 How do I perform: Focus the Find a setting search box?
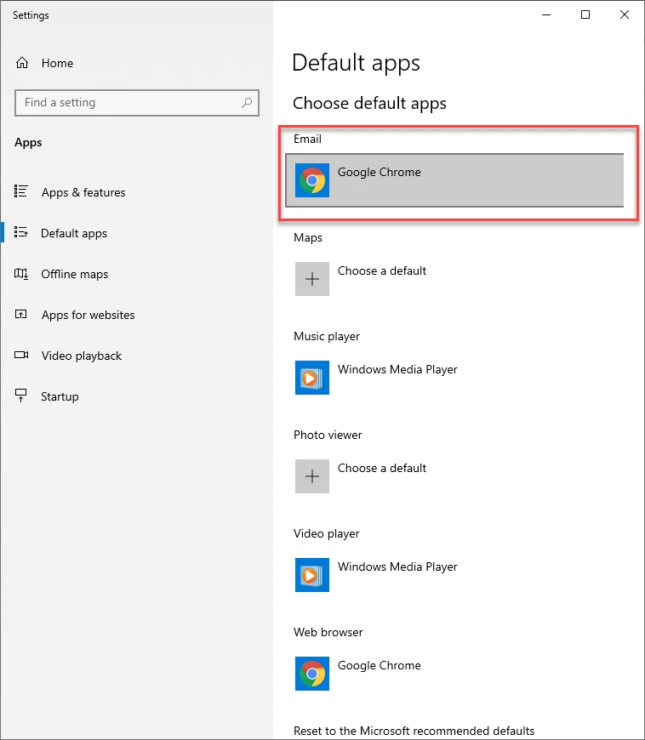point(137,102)
